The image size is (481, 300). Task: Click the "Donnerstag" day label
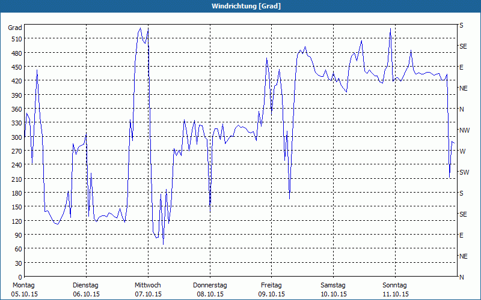click(210, 286)
